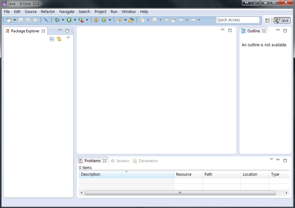
Task: Click the Last Edit Location icon
Action: (x=166, y=20)
